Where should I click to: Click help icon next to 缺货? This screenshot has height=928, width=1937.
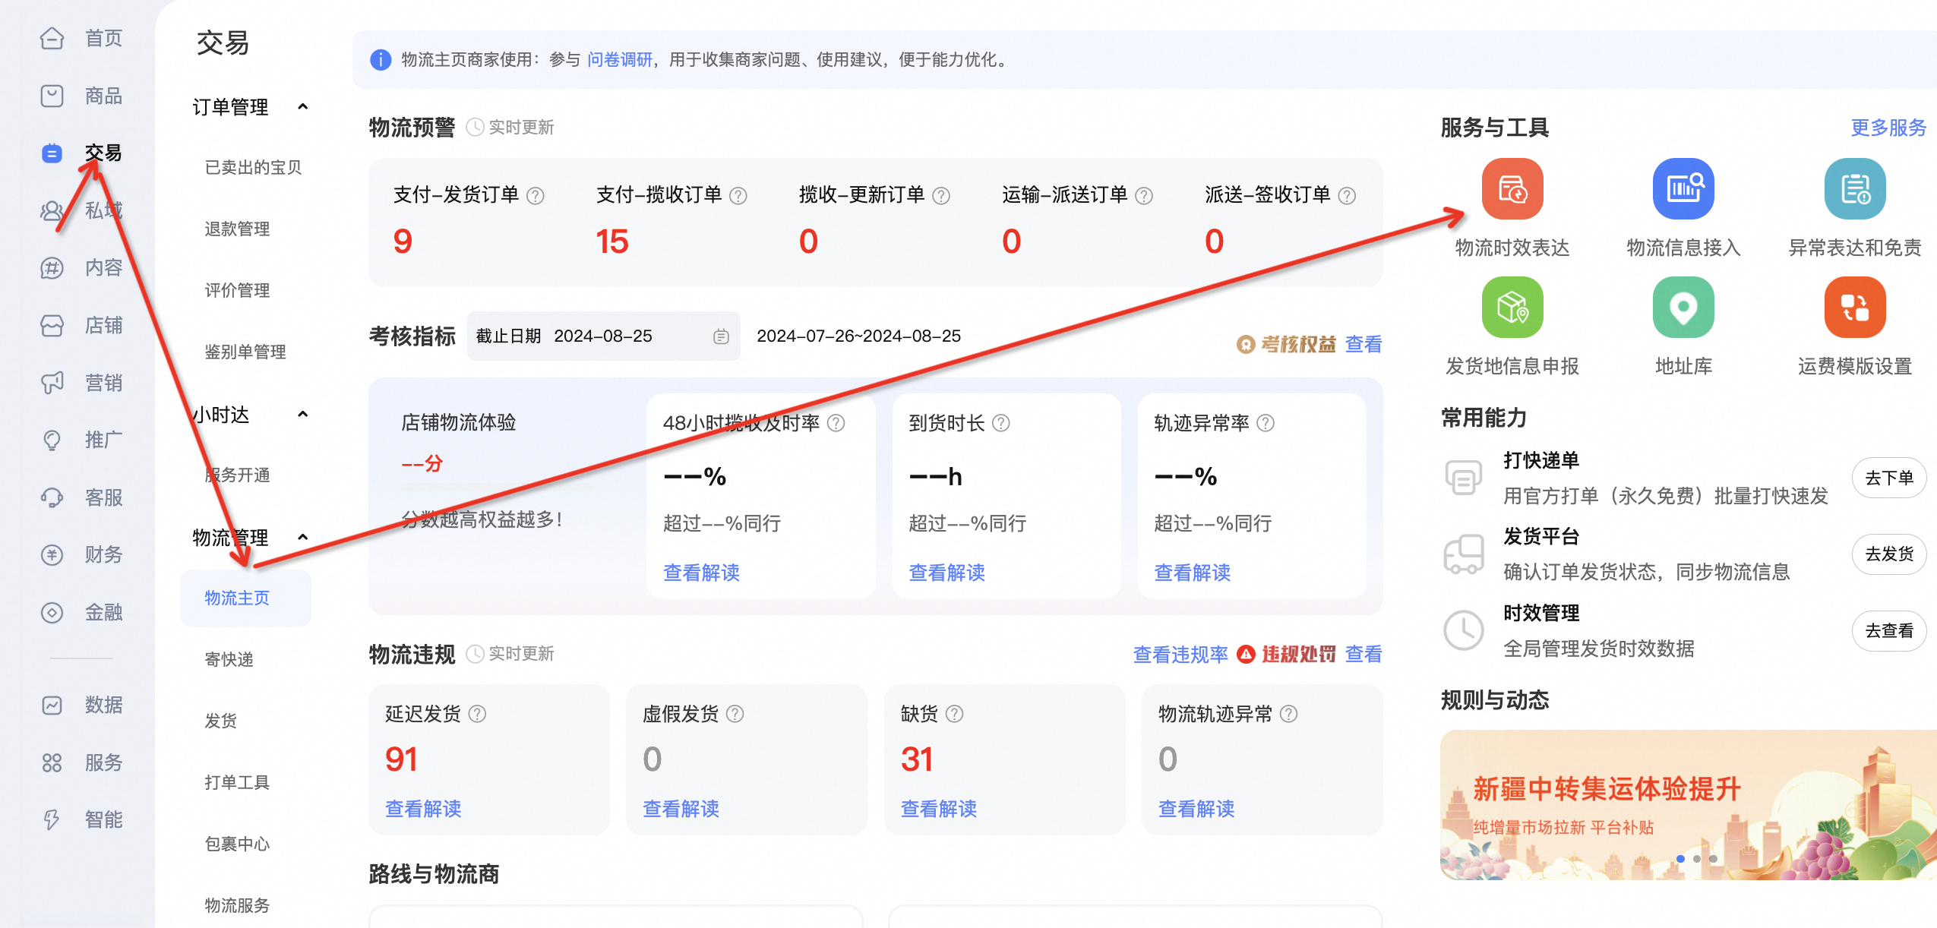(955, 714)
